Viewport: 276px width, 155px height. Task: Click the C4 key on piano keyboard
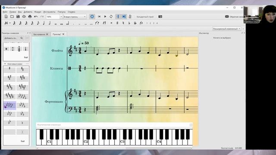click(x=159, y=142)
